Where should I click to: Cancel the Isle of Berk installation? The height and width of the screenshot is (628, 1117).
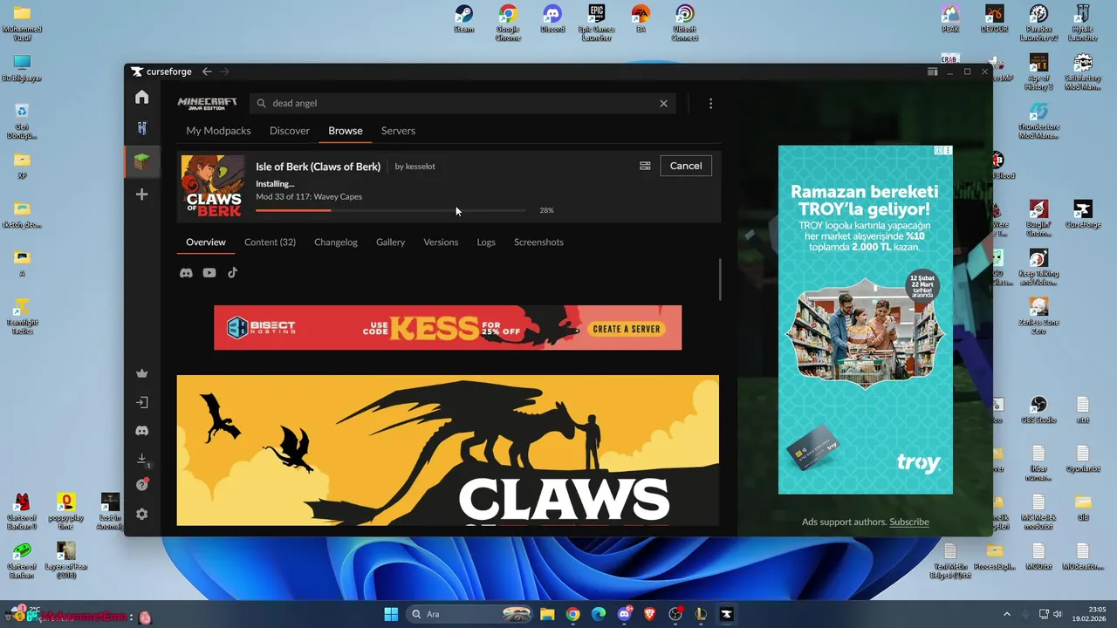pyautogui.click(x=686, y=166)
